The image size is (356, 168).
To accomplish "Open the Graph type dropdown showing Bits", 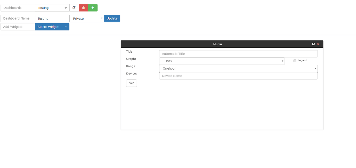I will click(x=222, y=61).
